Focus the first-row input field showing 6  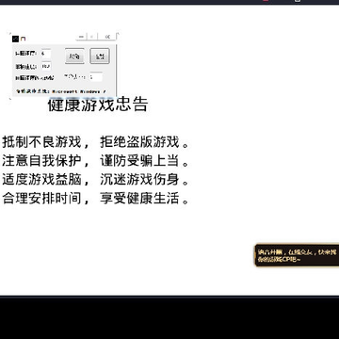[46, 54]
